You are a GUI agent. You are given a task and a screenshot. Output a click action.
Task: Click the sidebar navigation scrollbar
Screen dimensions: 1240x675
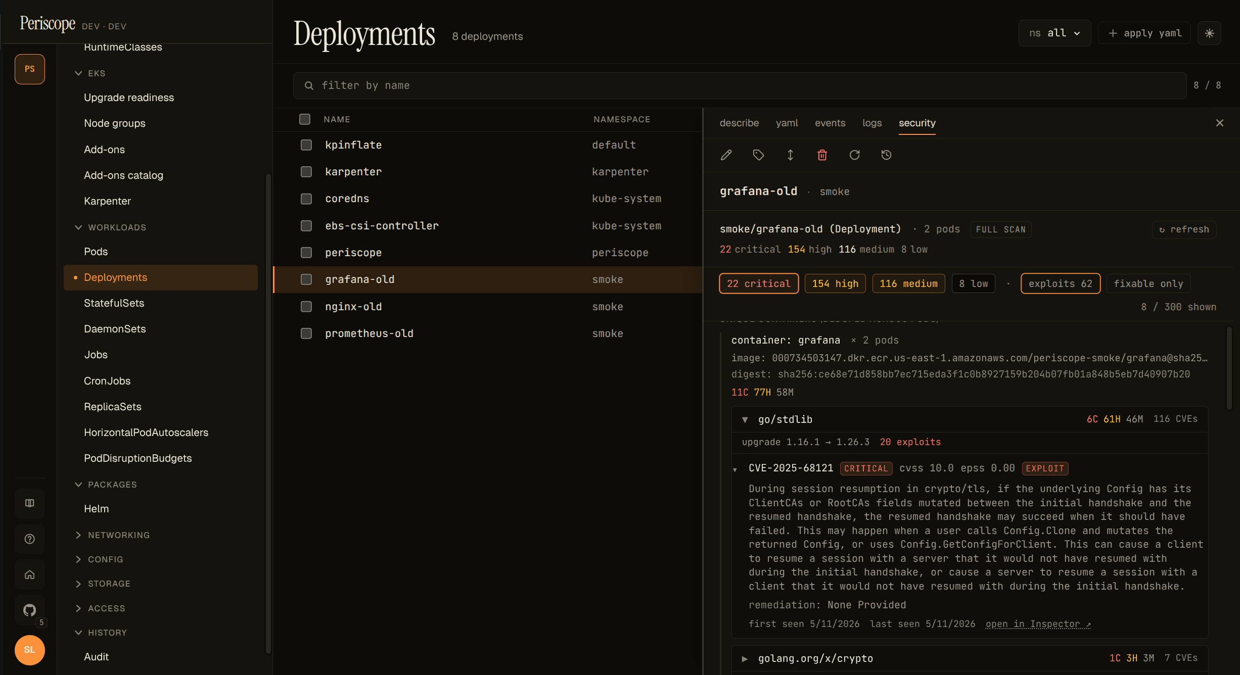point(268,414)
